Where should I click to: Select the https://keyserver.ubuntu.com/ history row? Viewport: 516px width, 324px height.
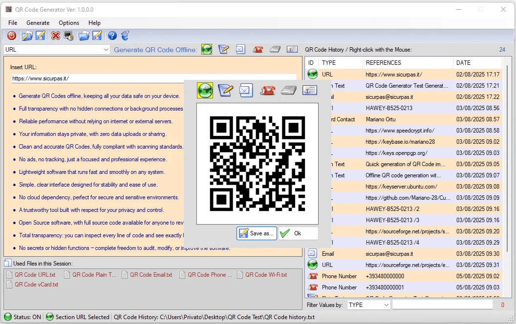(x=417, y=187)
